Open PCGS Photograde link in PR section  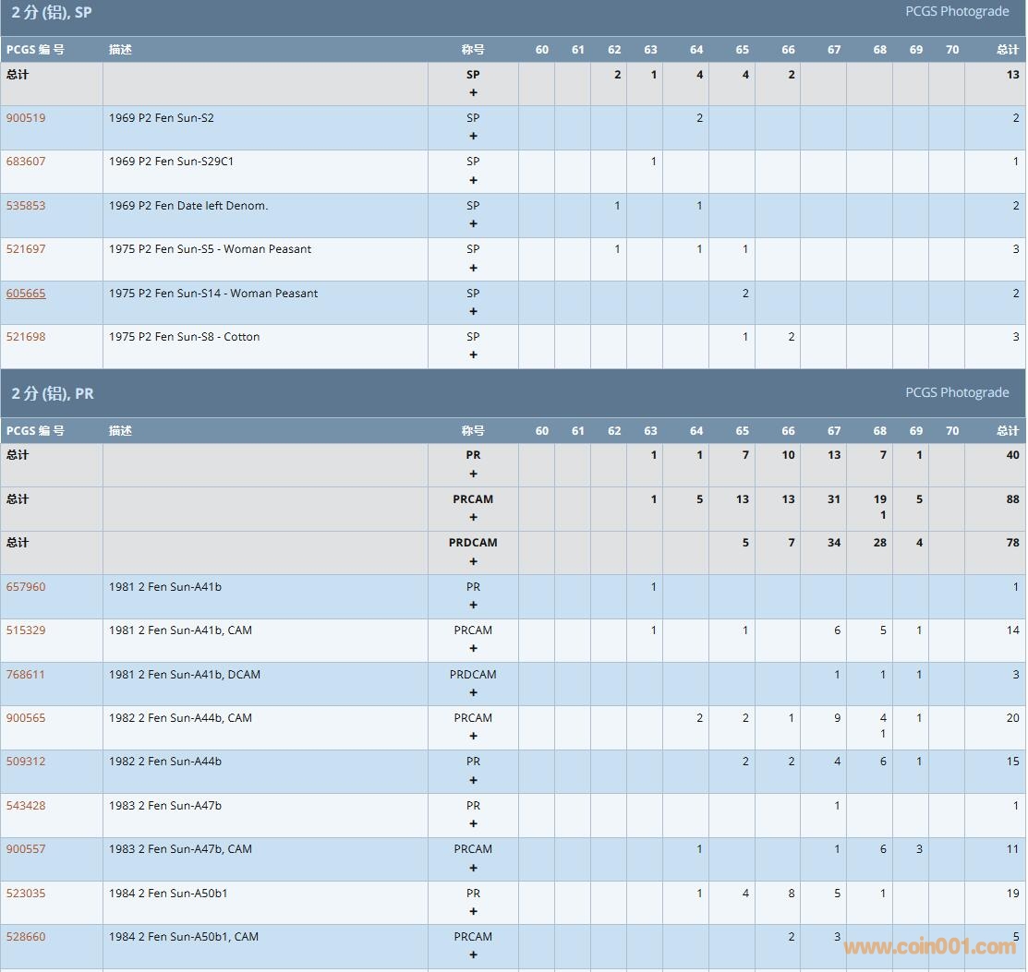coord(957,392)
